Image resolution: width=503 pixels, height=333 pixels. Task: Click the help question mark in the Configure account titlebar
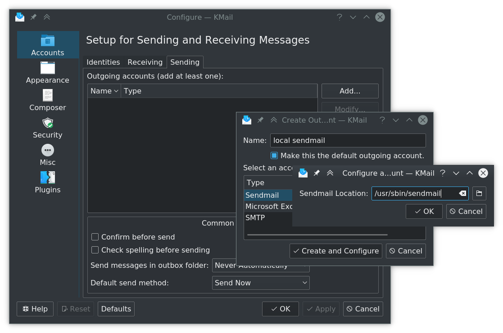coord(443,173)
